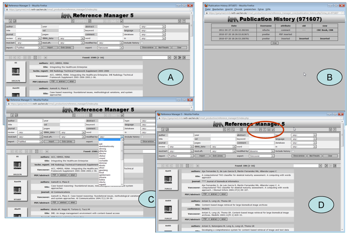350x236 pixels.
Task: Click bookmark star in top-left window address bar
Action: point(190,9)
